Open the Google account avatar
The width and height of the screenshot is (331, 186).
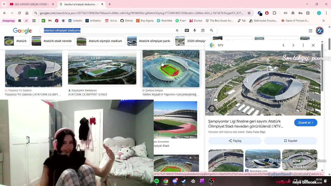coord(320,31)
